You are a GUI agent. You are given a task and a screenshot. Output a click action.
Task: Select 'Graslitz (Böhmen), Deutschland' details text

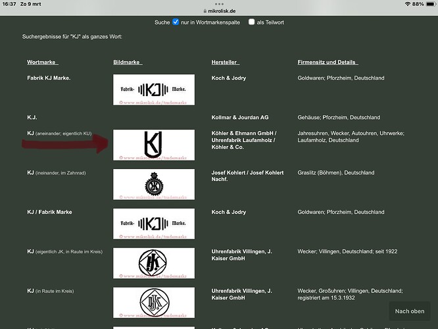point(336,173)
